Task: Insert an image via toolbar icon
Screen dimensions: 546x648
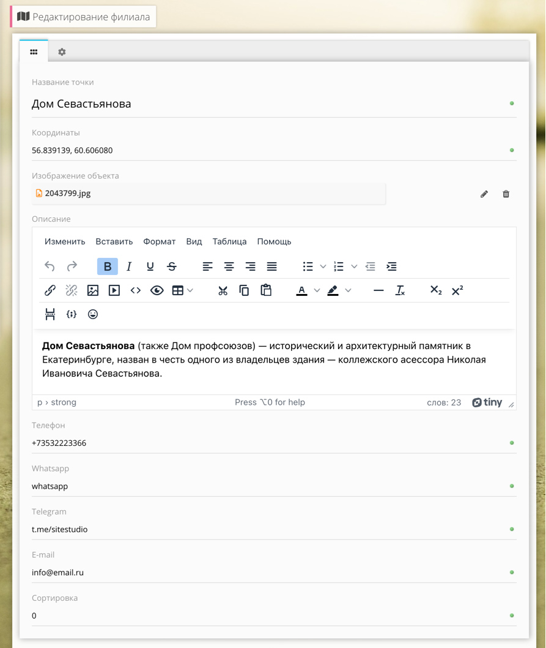Action: point(93,290)
